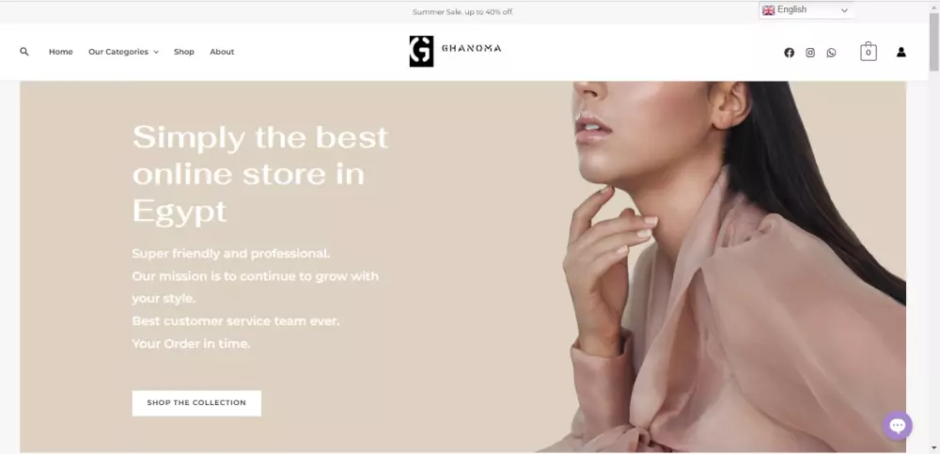Image resolution: width=940 pixels, height=454 pixels.
Task: Click the WhatsApp contact icon
Action: [x=831, y=53]
